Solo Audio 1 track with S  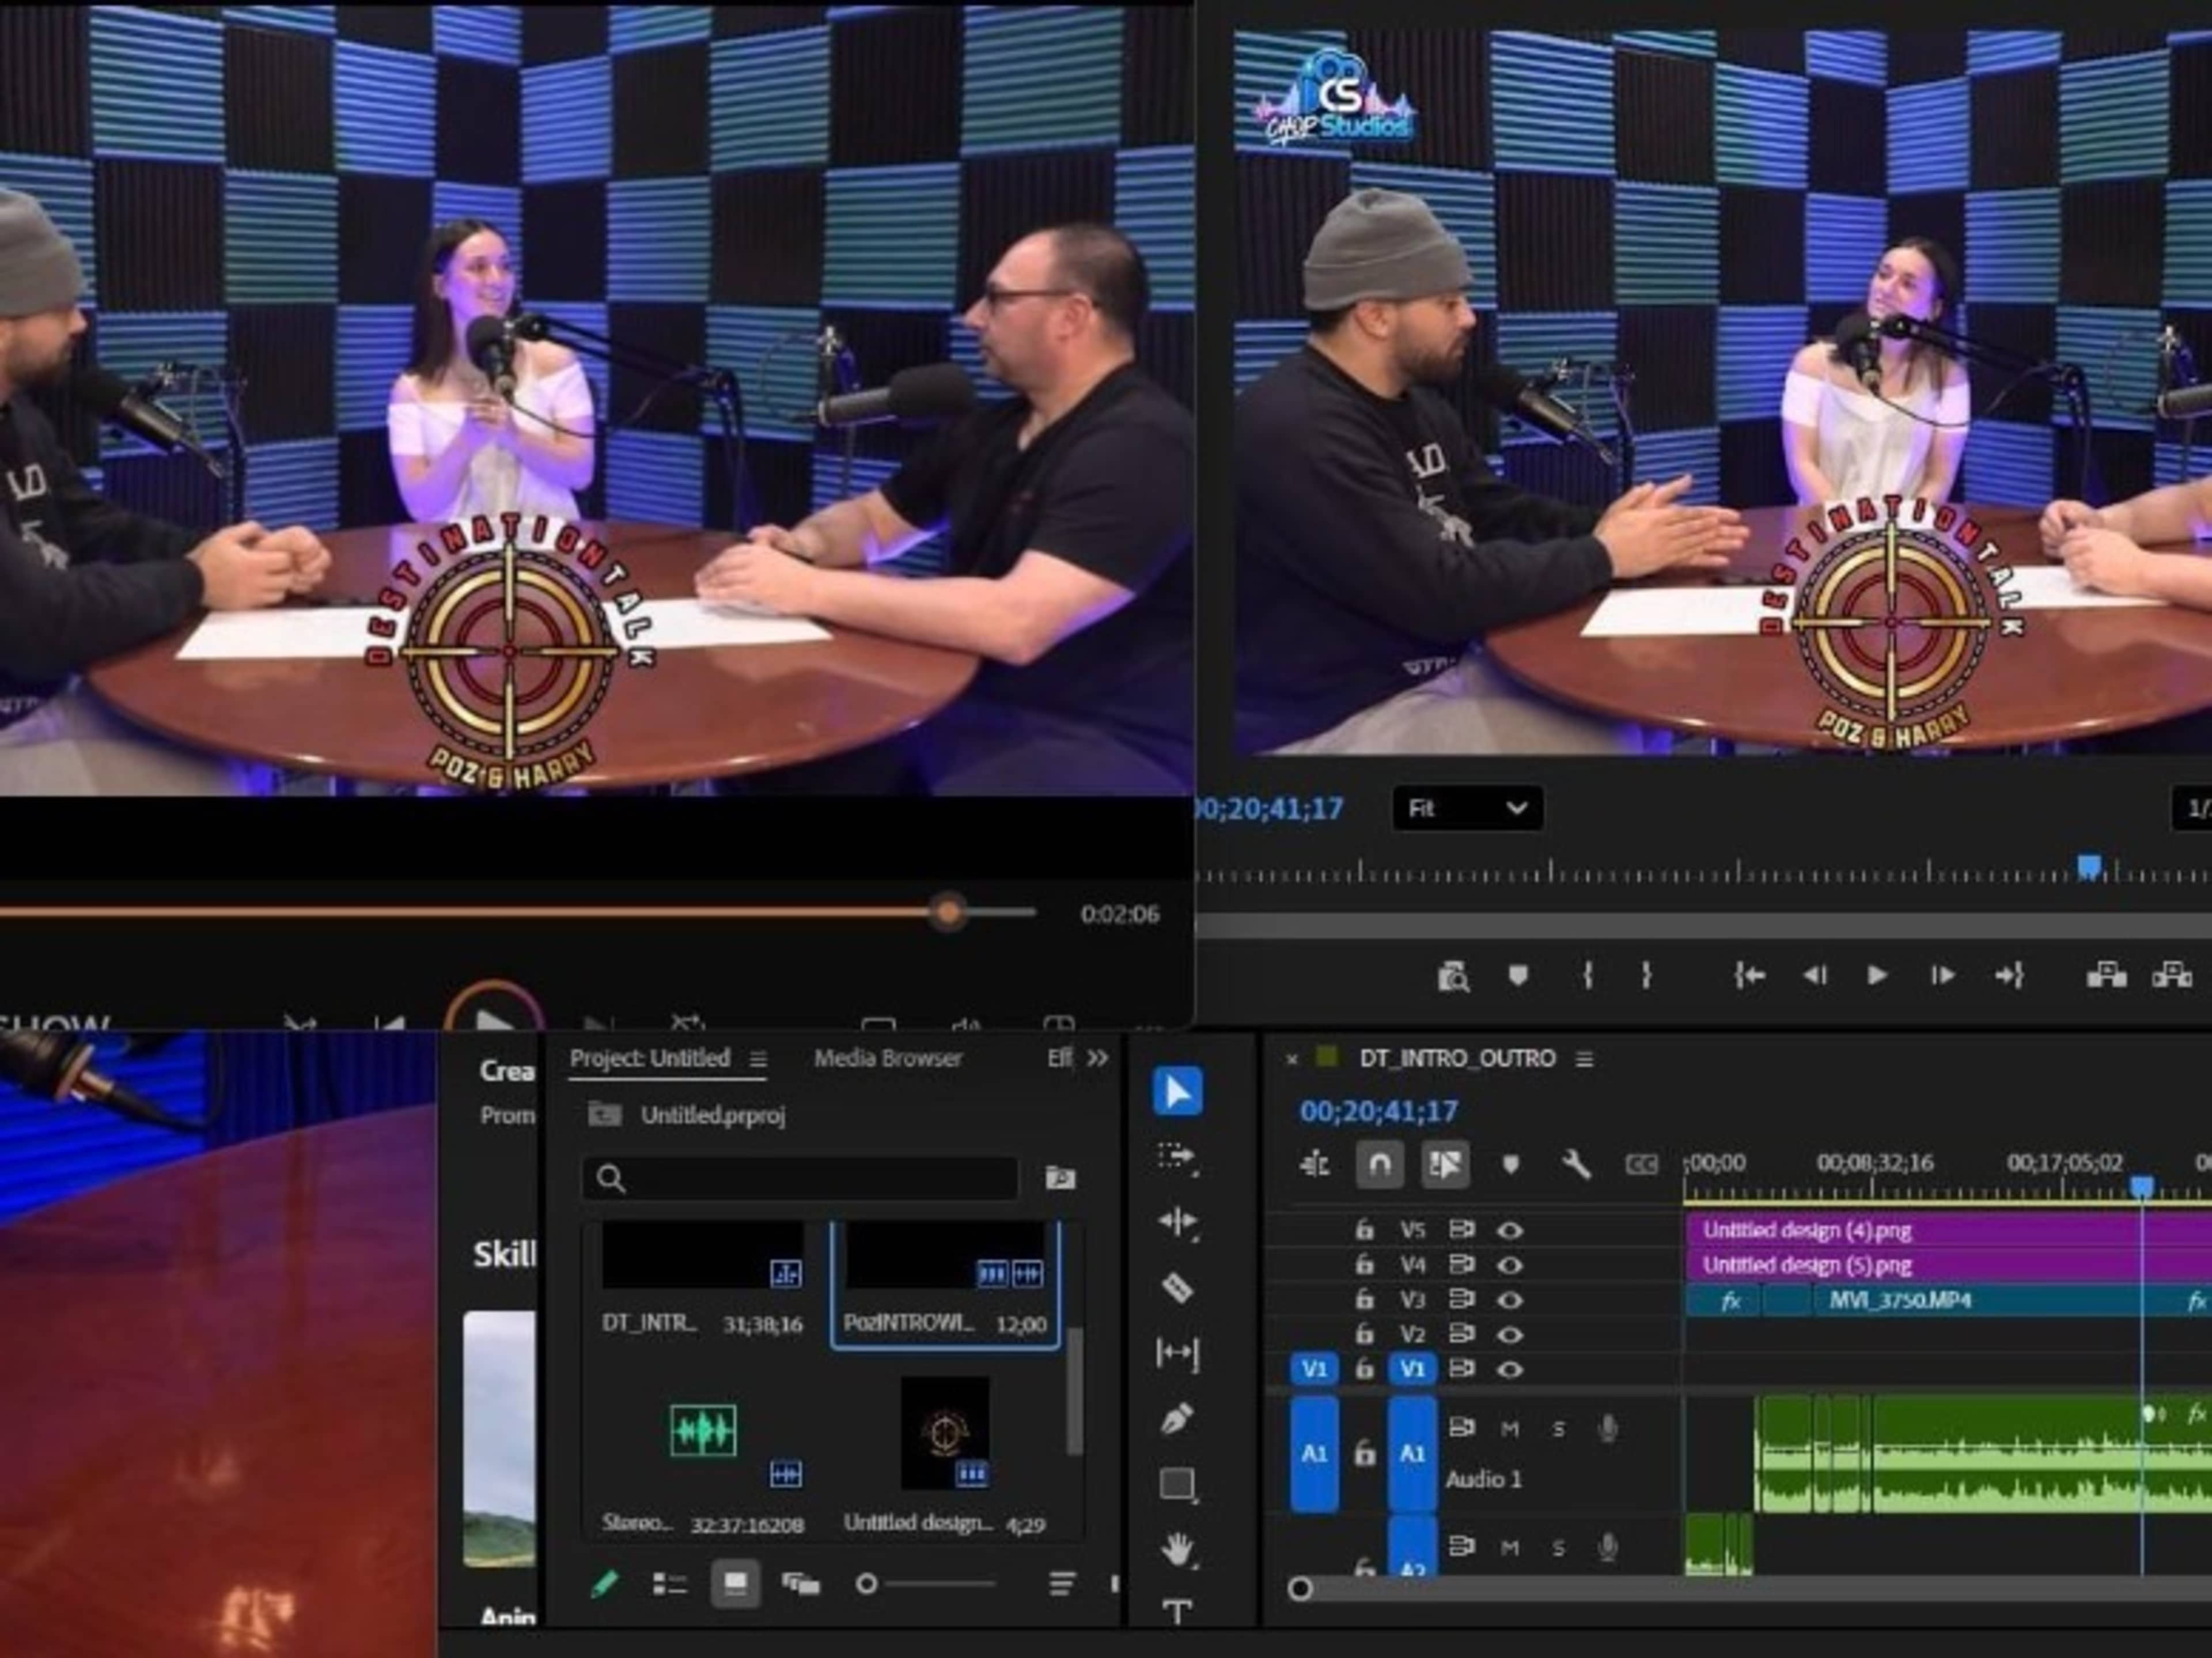pyautogui.click(x=1558, y=1429)
